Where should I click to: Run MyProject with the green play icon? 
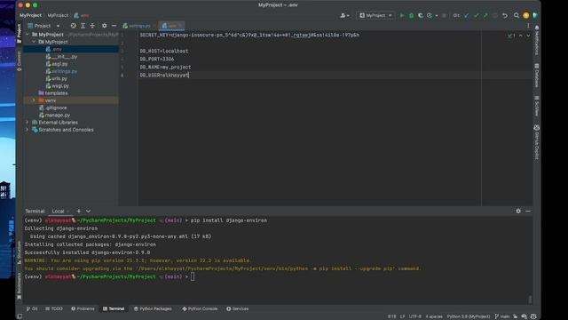(x=402, y=16)
